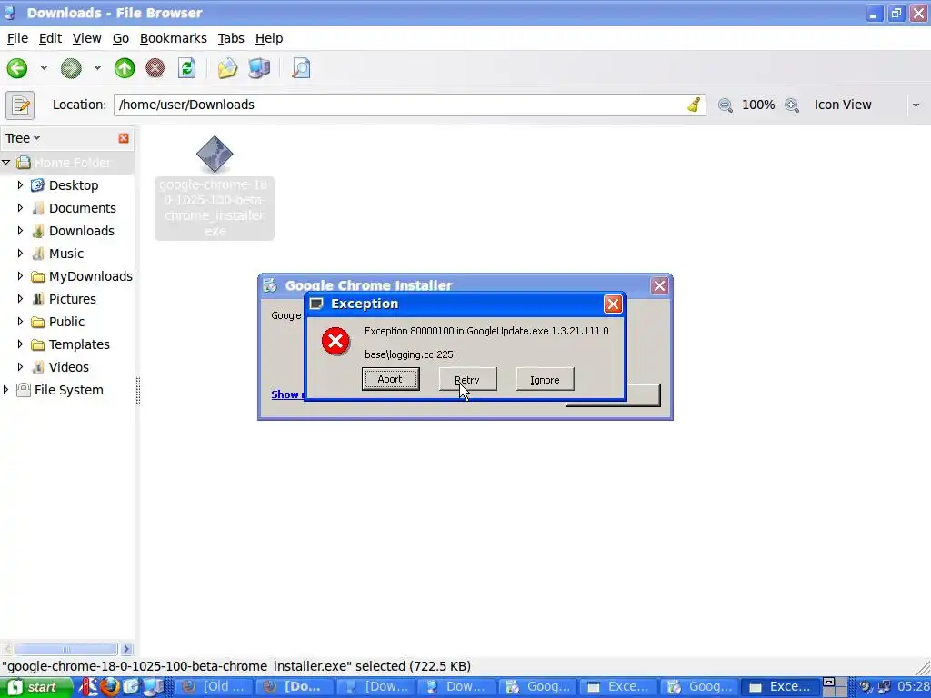Expand the Pictures tree node
The width and height of the screenshot is (931, 698).
20,298
